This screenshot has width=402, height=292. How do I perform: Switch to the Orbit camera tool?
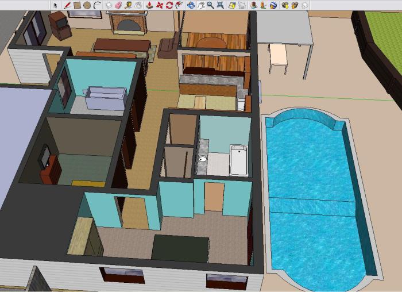click(x=191, y=5)
